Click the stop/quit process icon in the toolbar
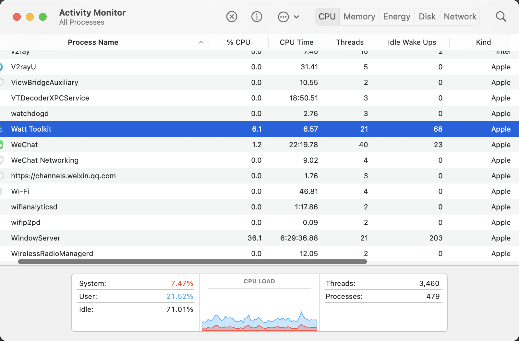Viewport: 519px width, 341px height. (x=232, y=17)
